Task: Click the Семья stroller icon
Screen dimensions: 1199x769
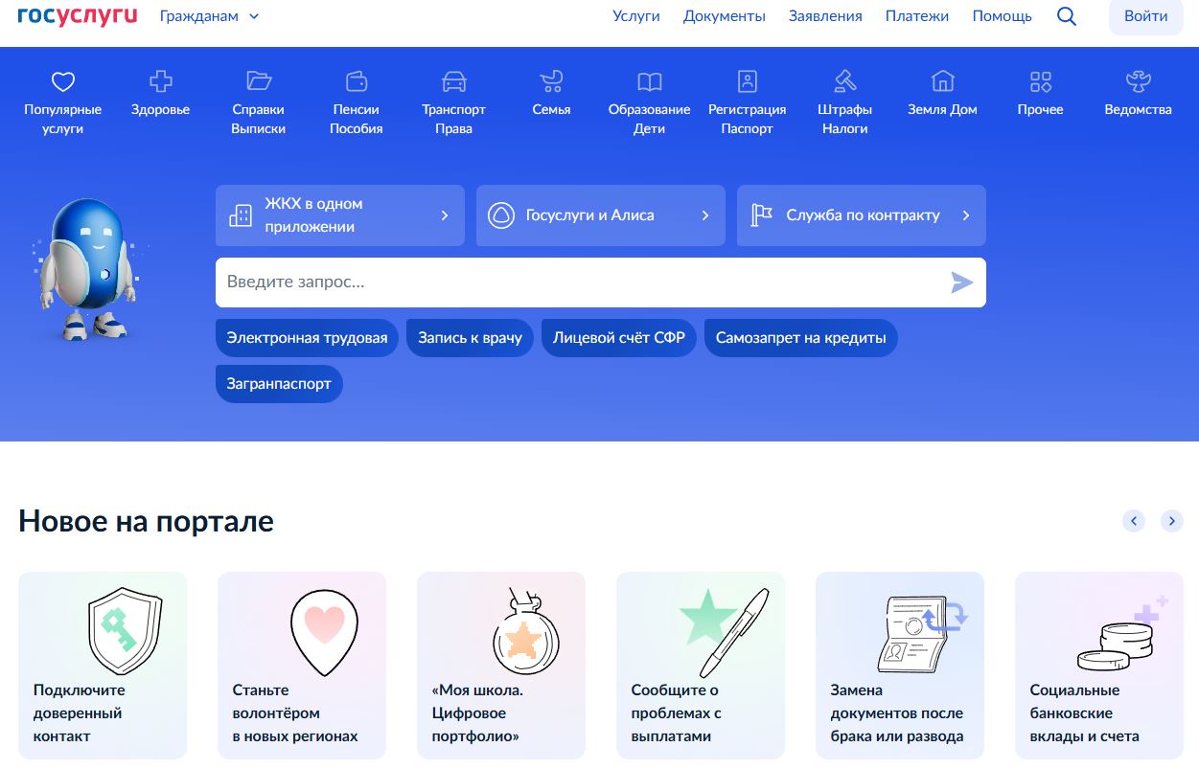Action: 551,81
